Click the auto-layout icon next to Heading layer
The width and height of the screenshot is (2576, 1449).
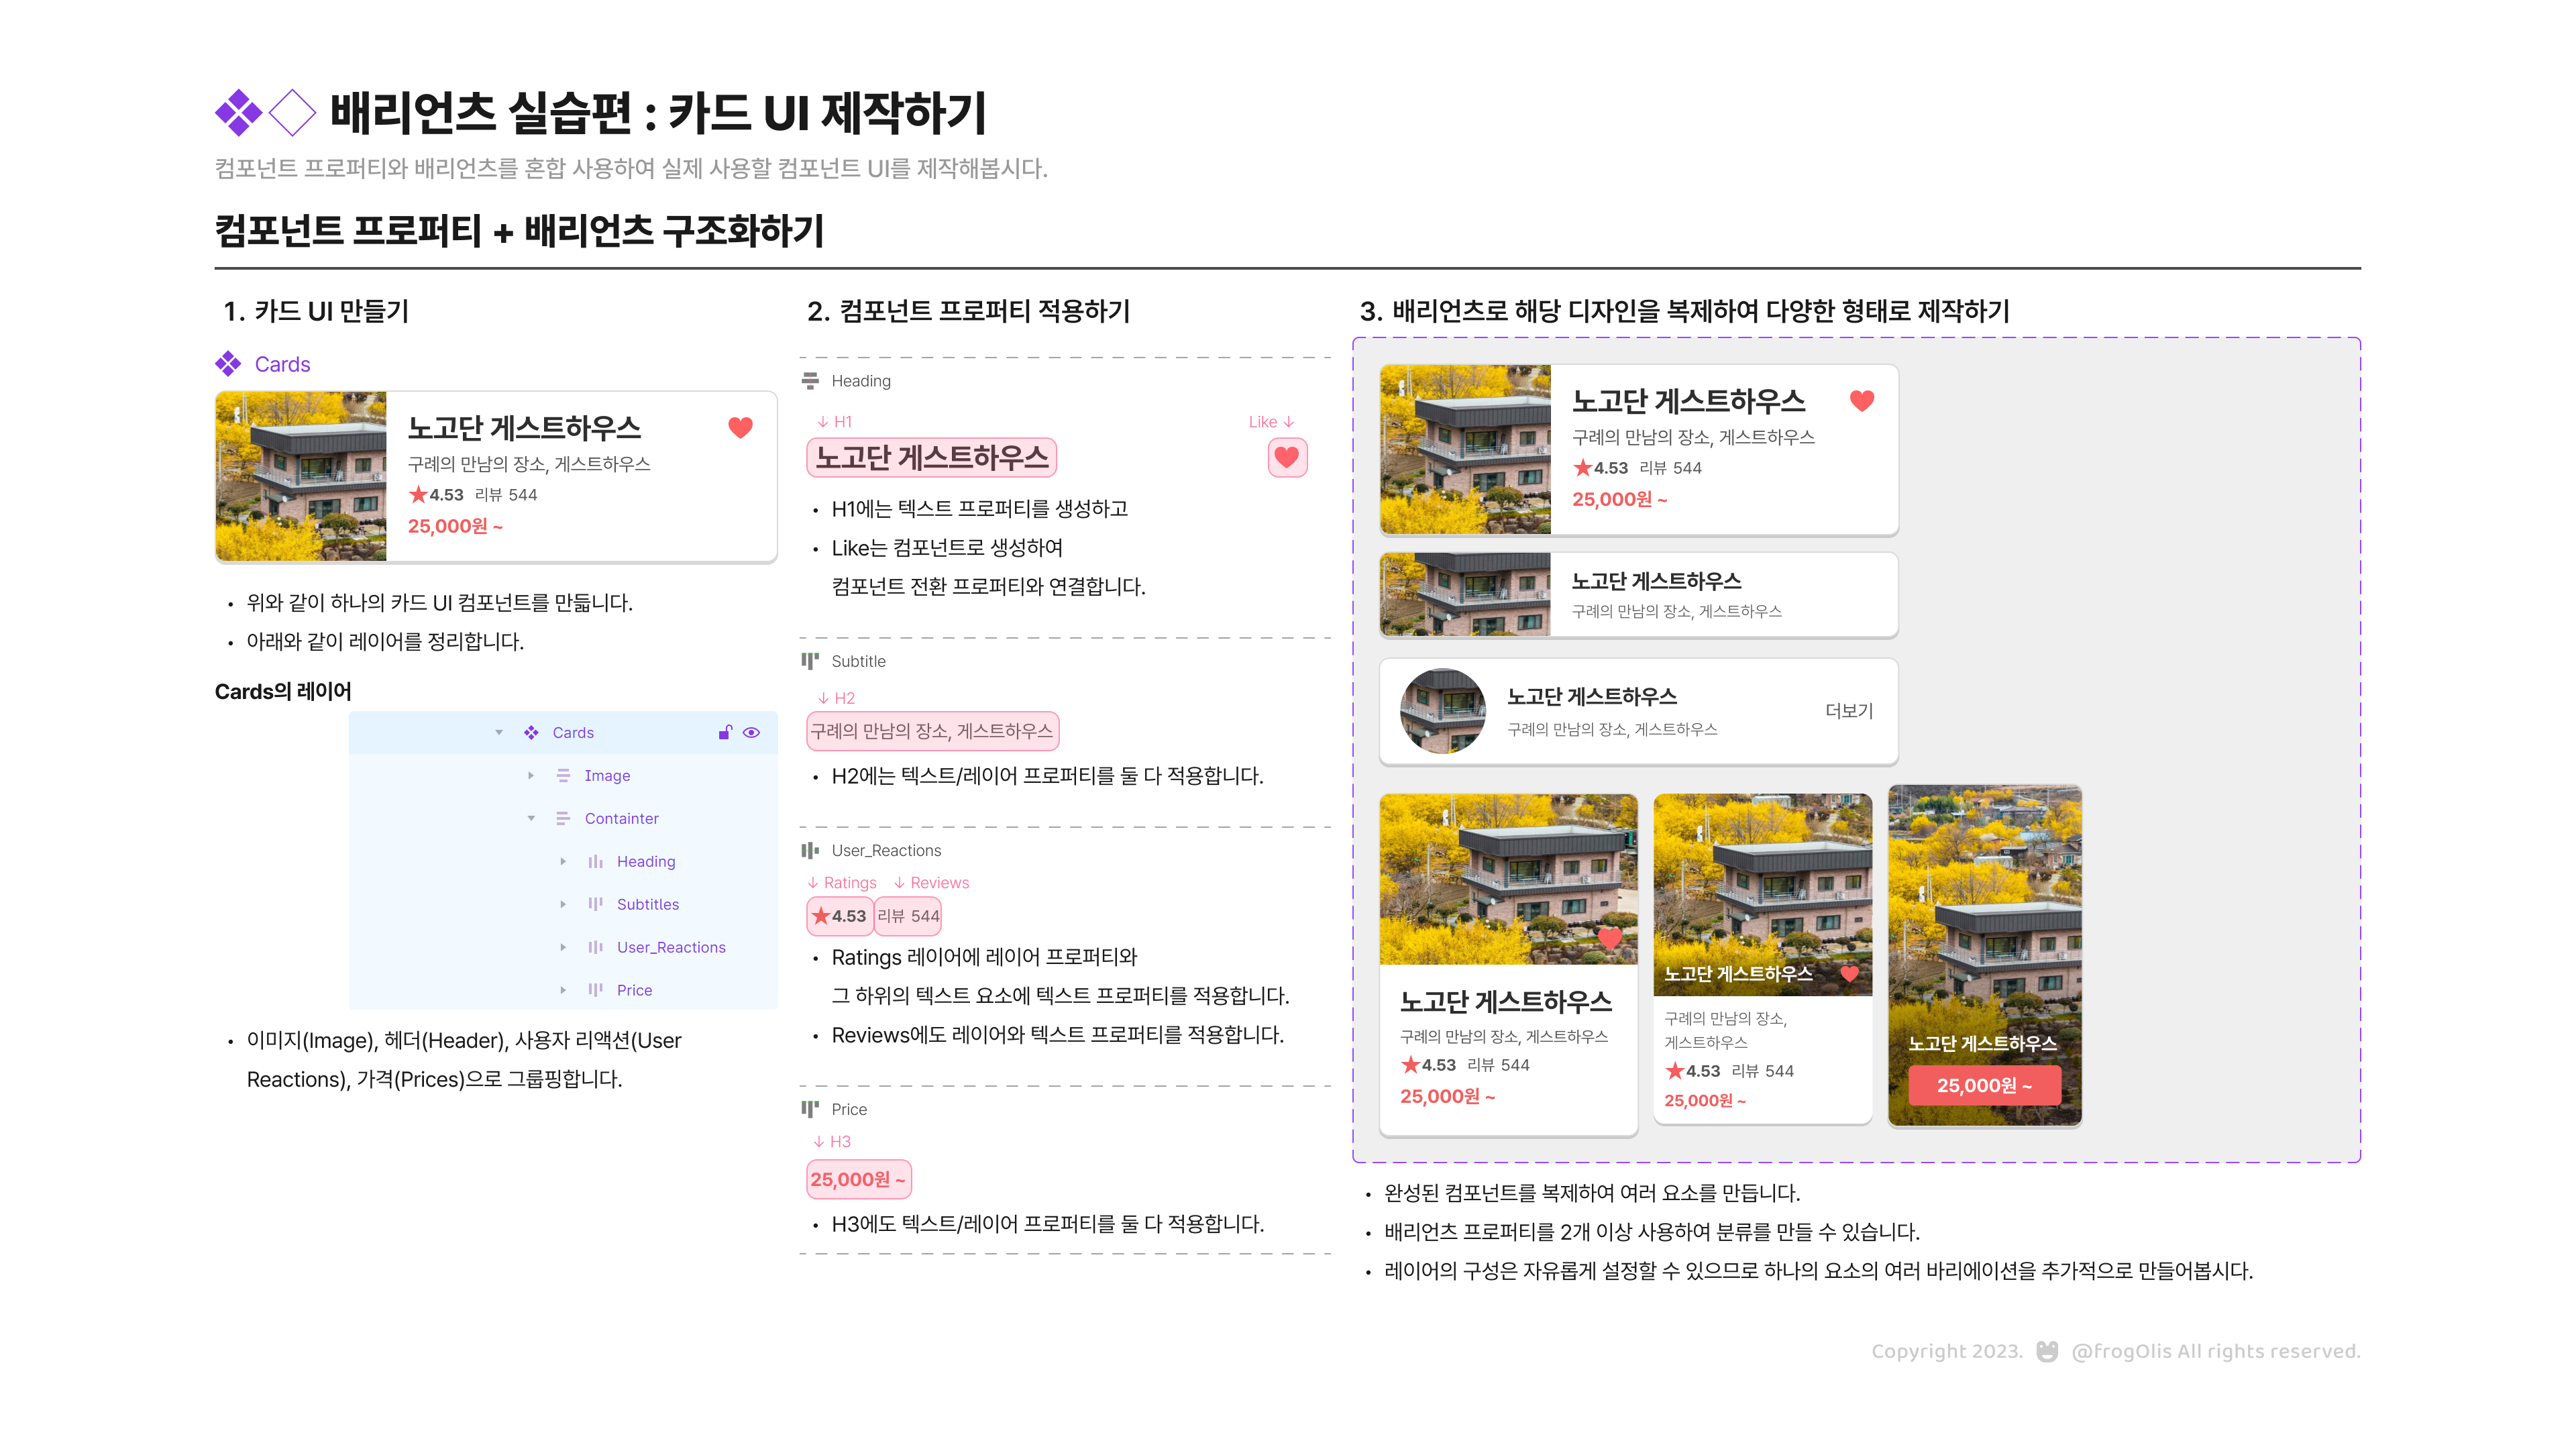(x=595, y=861)
